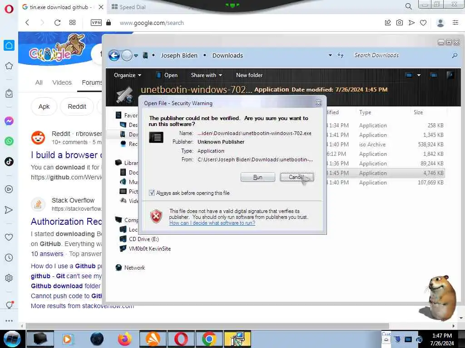The image size is (465, 348).
Task: Select the Forums search tab
Action: [x=92, y=82]
